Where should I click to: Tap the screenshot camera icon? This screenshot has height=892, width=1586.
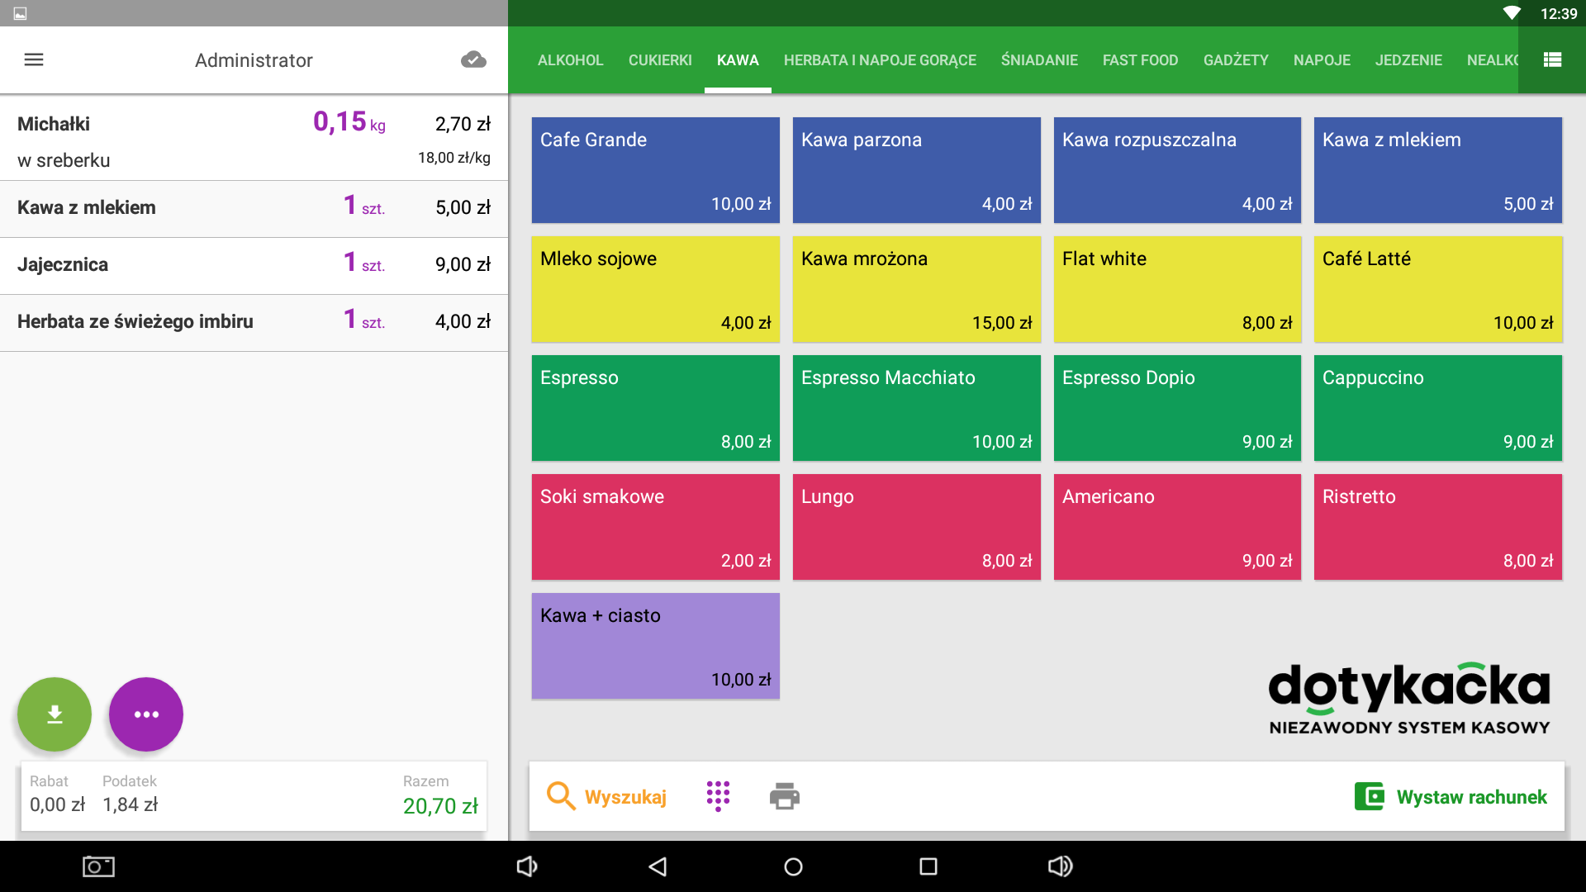[98, 866]
